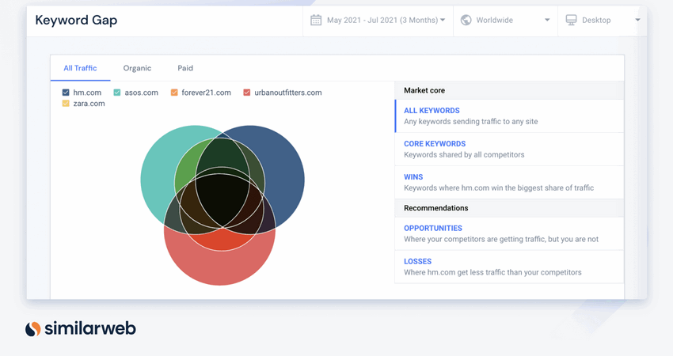Expand the Desktop device dropdown arrow
This screenshot has height=356, width=673.
tap(637, 20)
